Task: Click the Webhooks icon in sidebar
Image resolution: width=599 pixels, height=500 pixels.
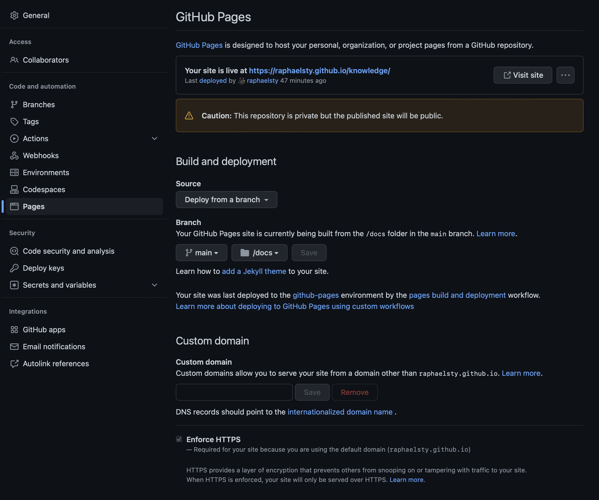Action: coord(14,156)
